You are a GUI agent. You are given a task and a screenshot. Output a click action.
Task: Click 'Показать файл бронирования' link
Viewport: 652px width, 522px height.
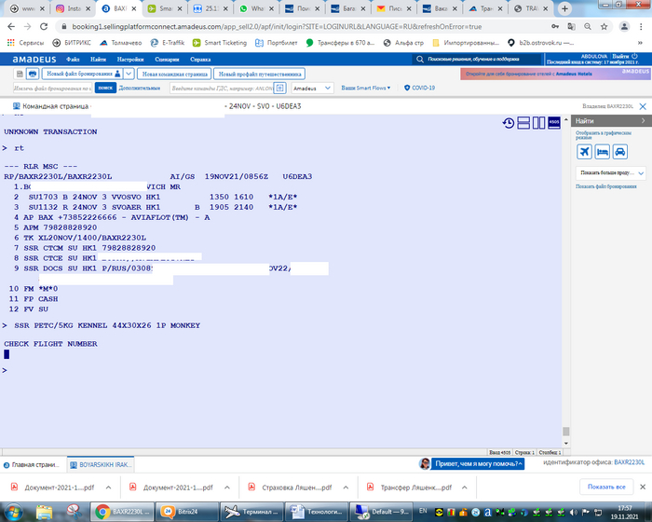(x=607, y=187)
